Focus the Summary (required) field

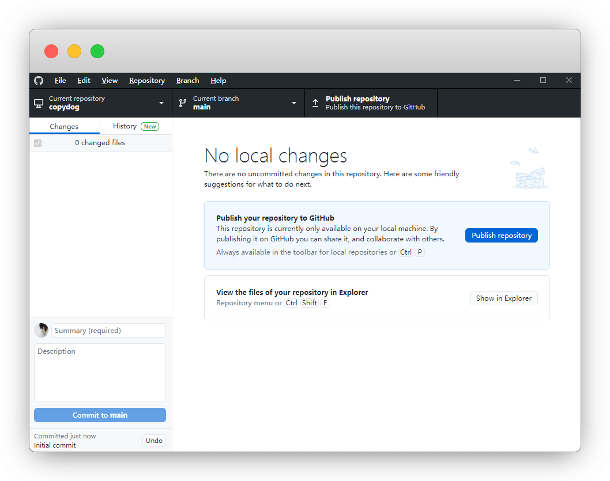click(108, 331)
